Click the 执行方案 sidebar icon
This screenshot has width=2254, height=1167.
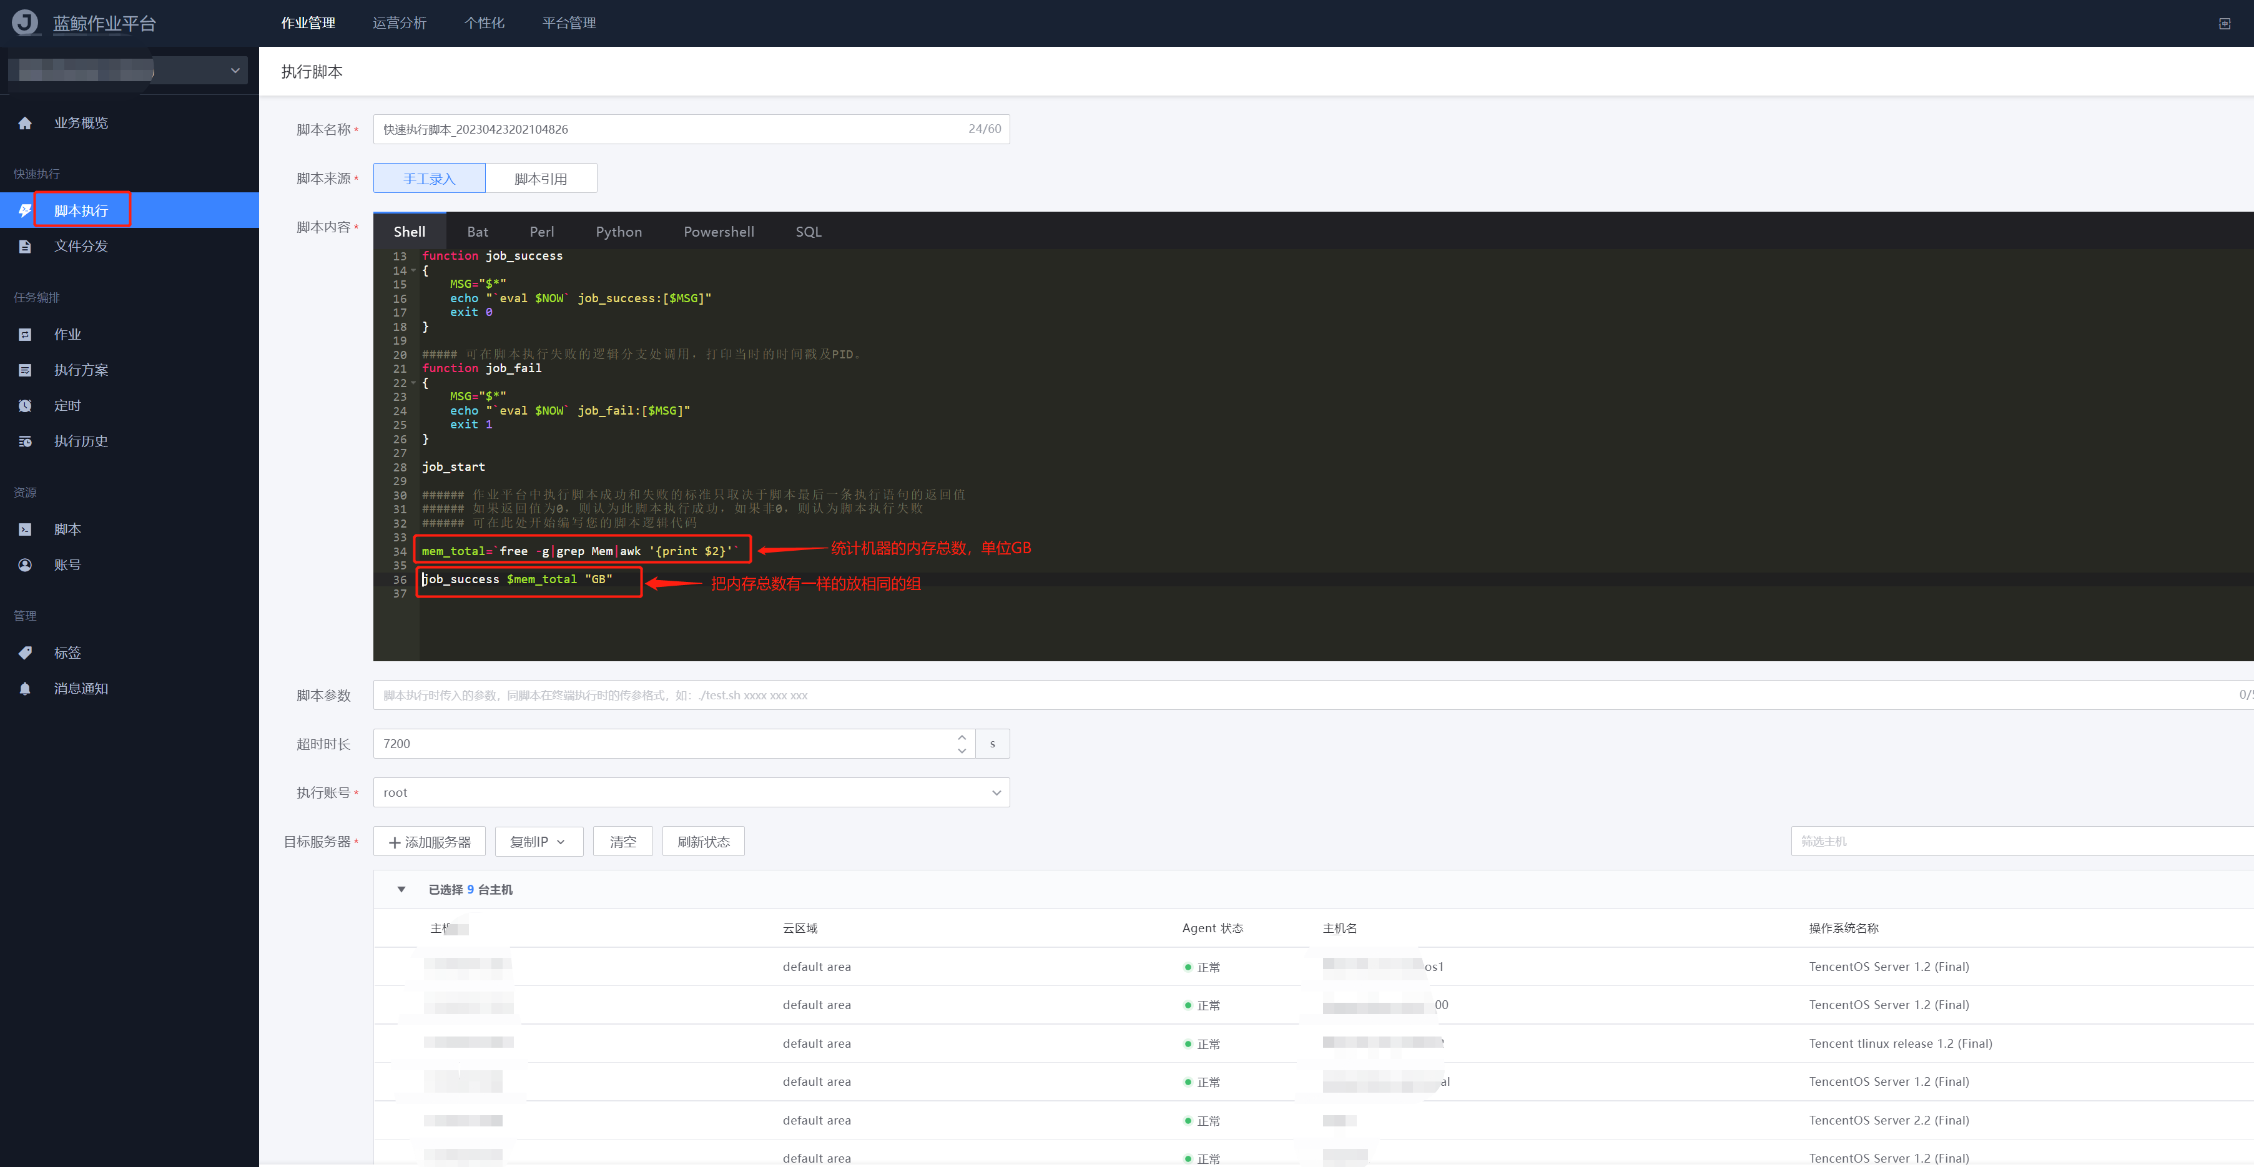(x=26, y=371)
